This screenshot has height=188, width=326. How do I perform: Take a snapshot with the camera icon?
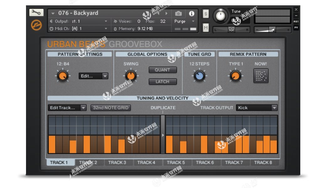tap(178, 14)
